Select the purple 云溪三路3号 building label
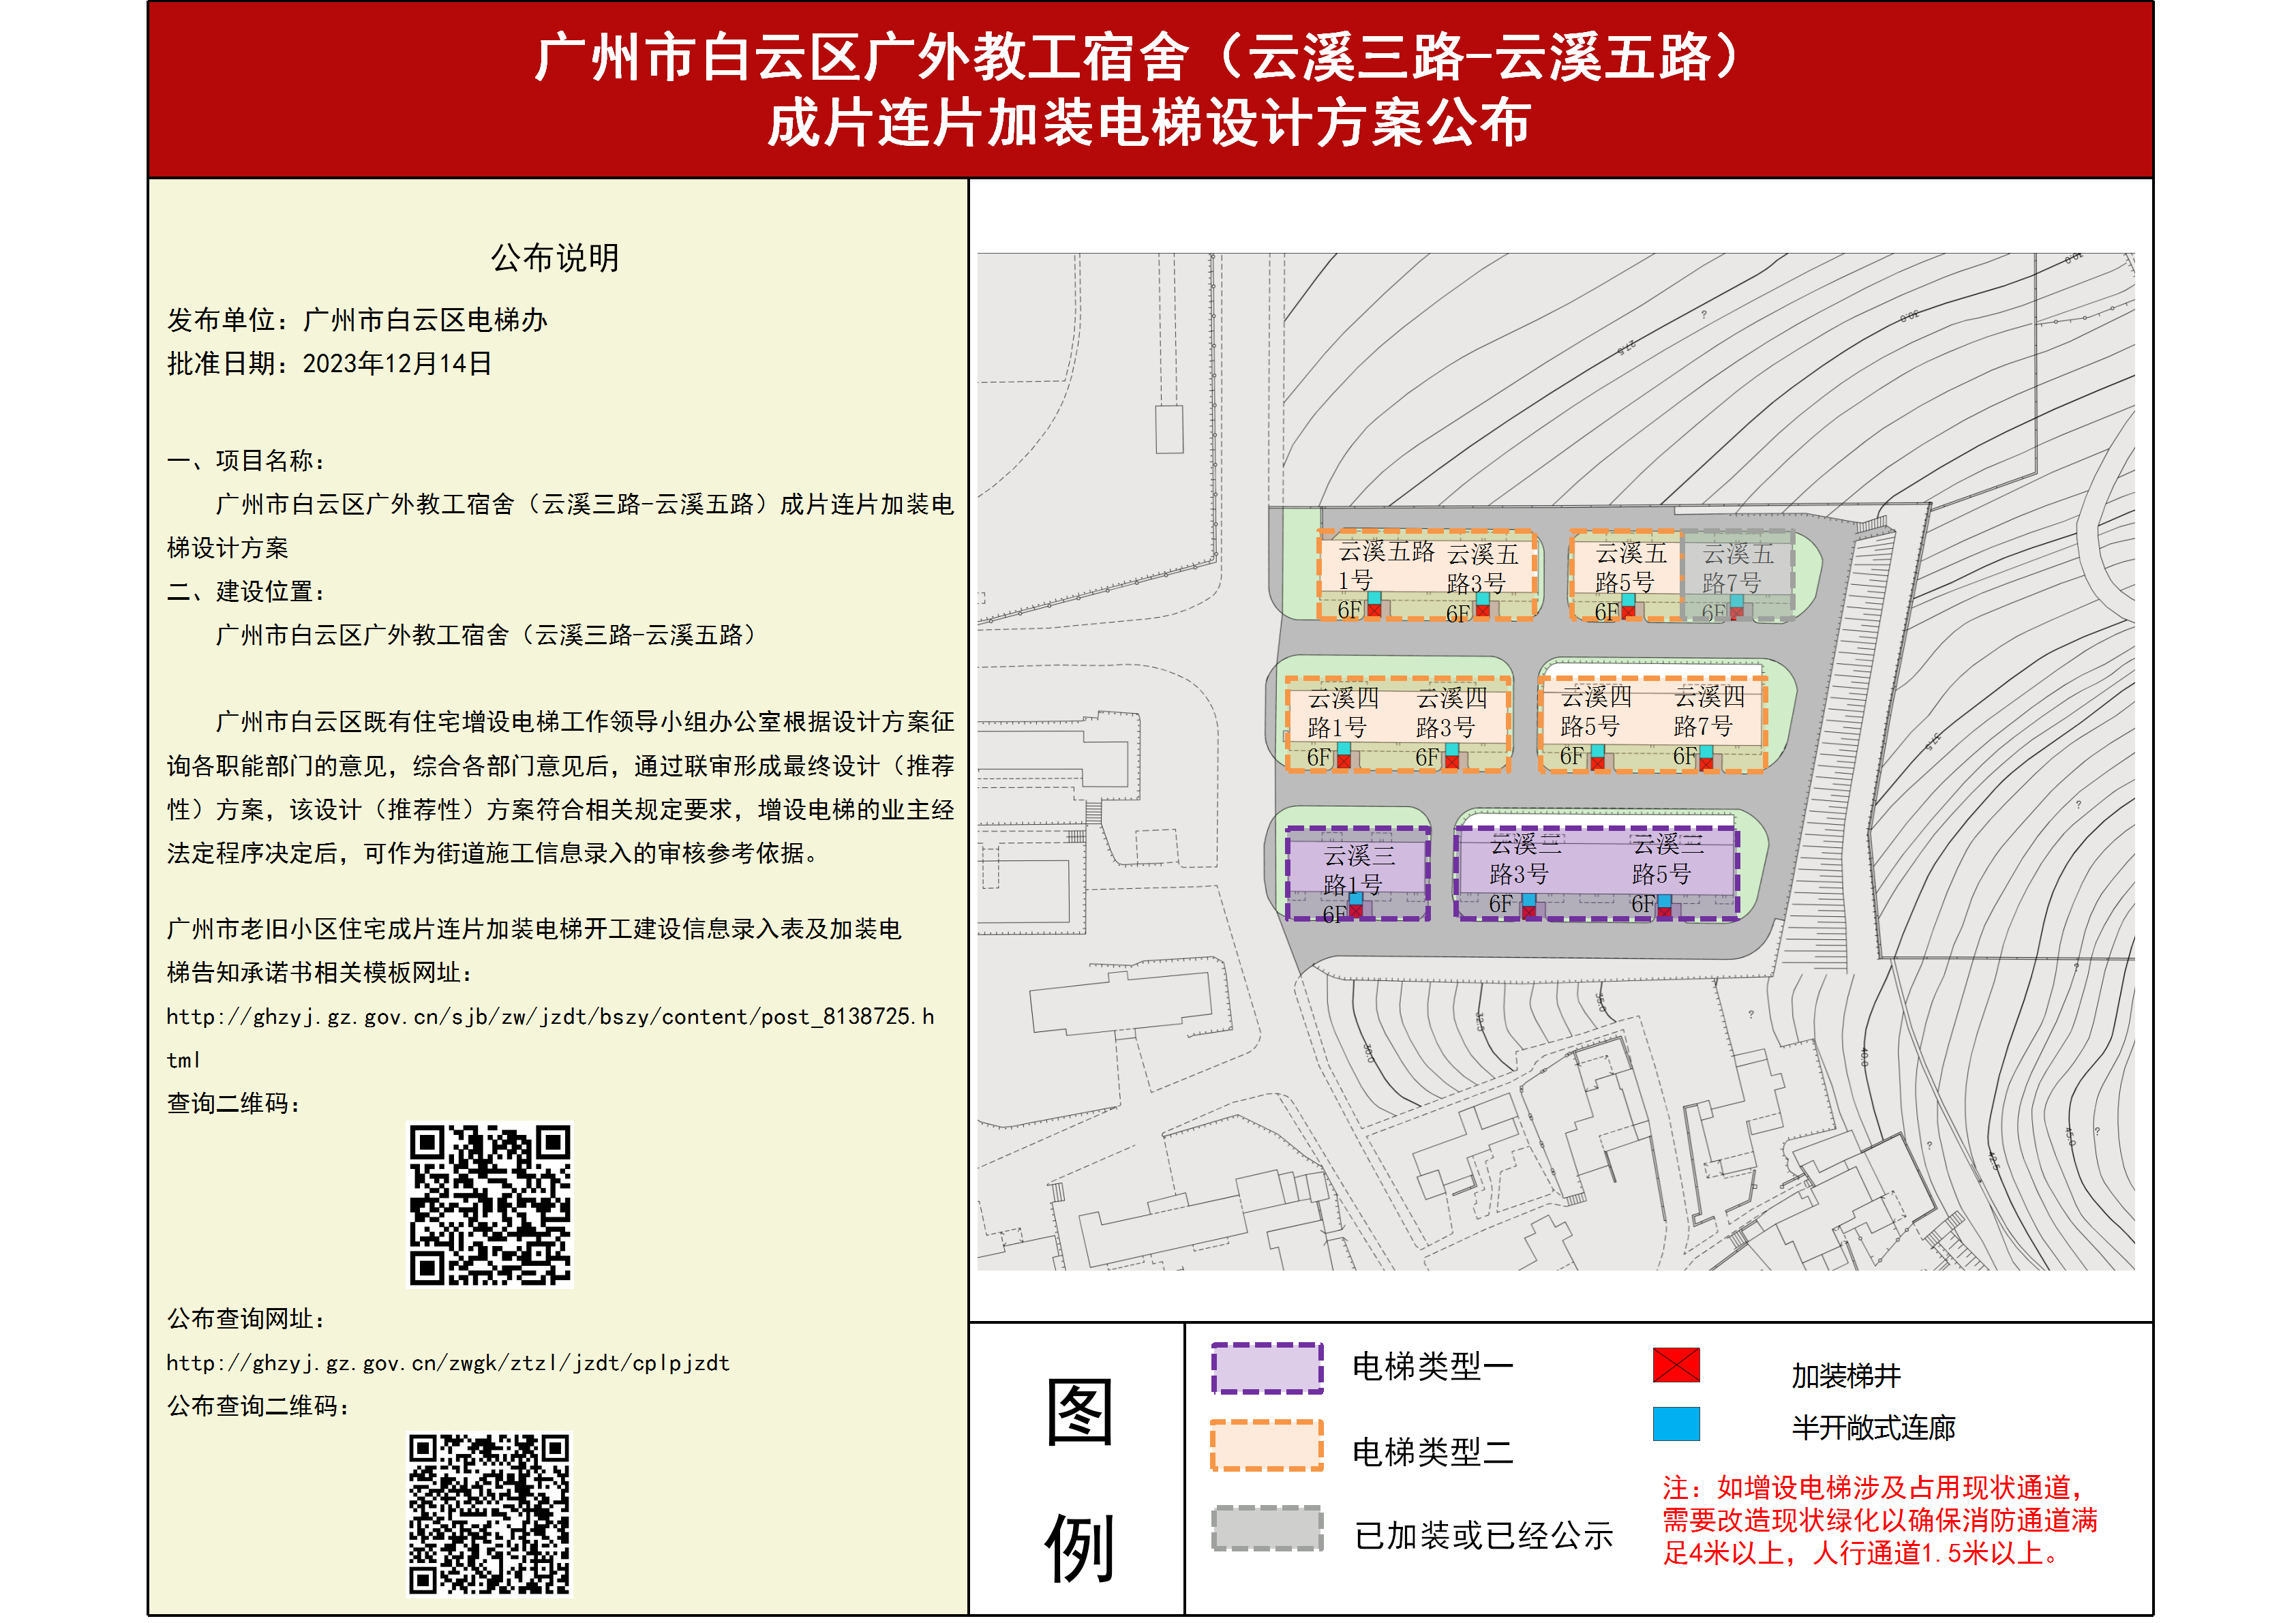Image resolution: width=2296 pixels, height=1623 pixels. (x=1524, y=860)
